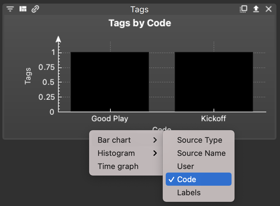
Task: Click the 0.75 y-axis value
Action: pos(46,67)
